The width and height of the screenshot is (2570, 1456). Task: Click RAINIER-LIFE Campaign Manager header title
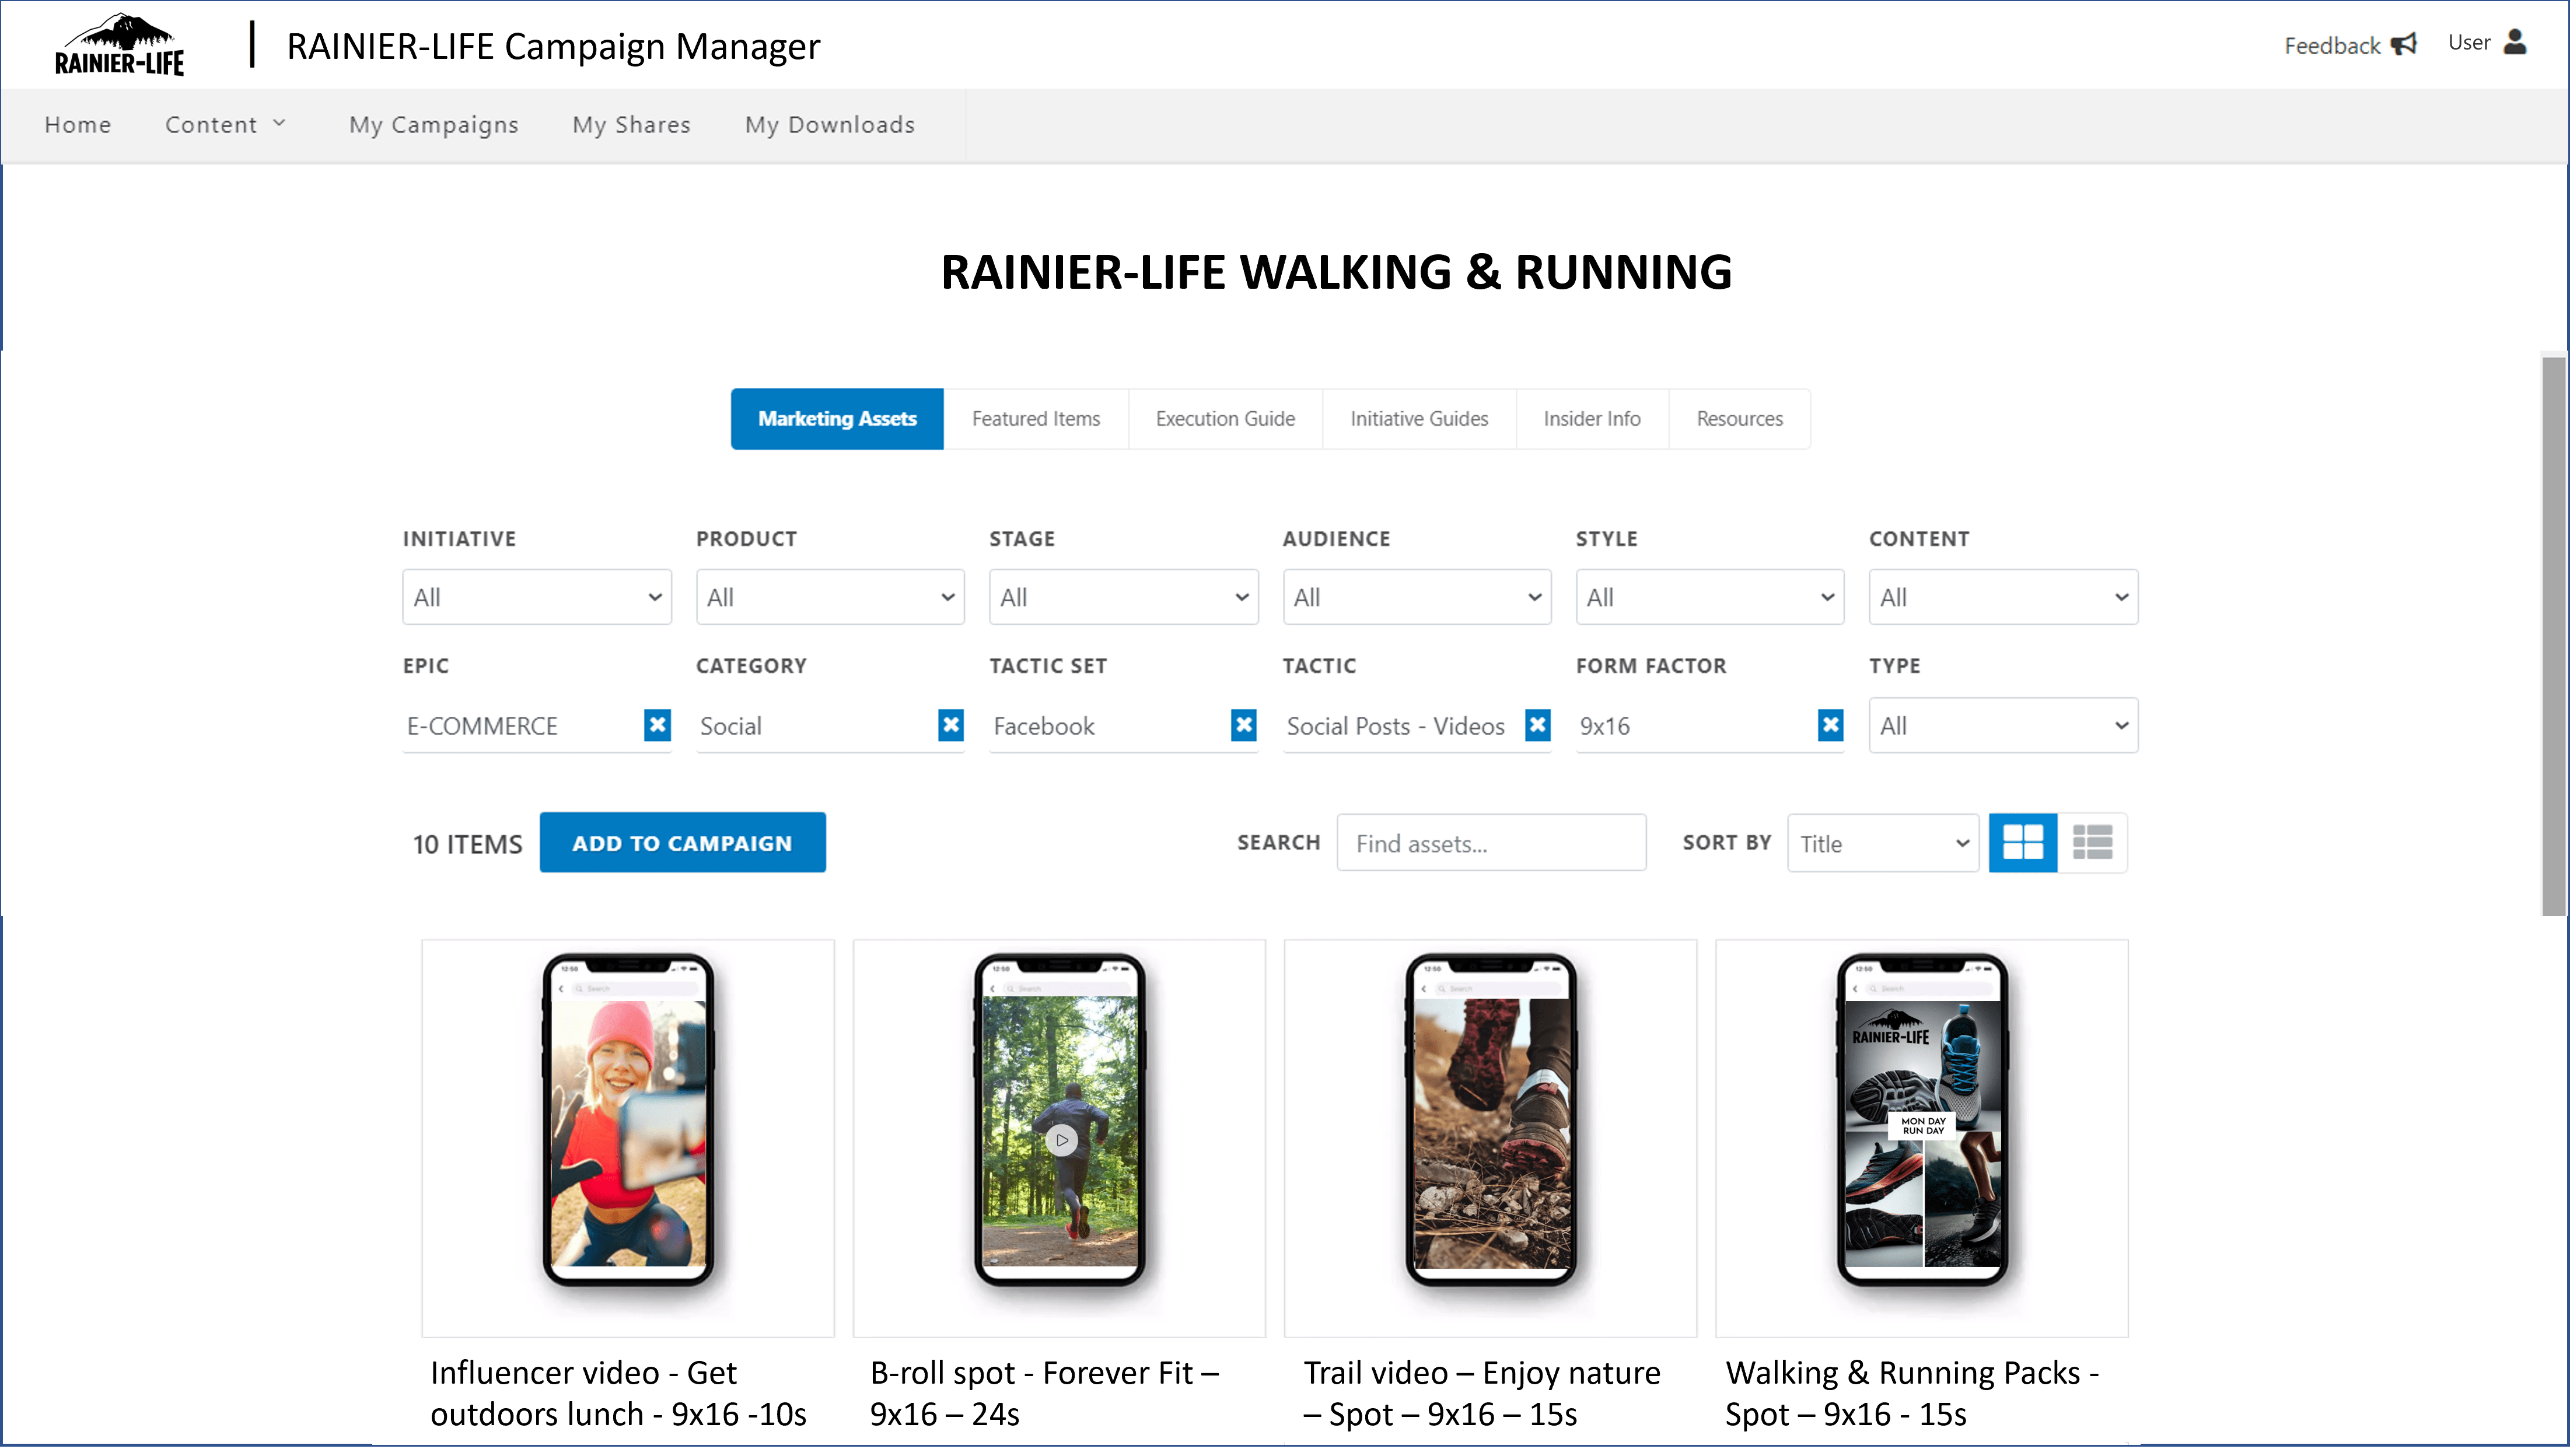(x=553, y=46)
